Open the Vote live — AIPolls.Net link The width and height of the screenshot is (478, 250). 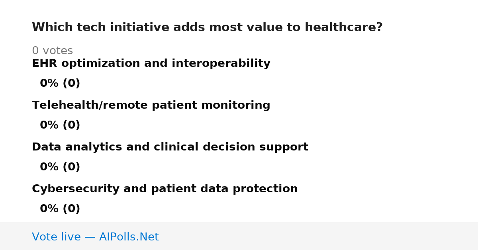tap(95, 237)
